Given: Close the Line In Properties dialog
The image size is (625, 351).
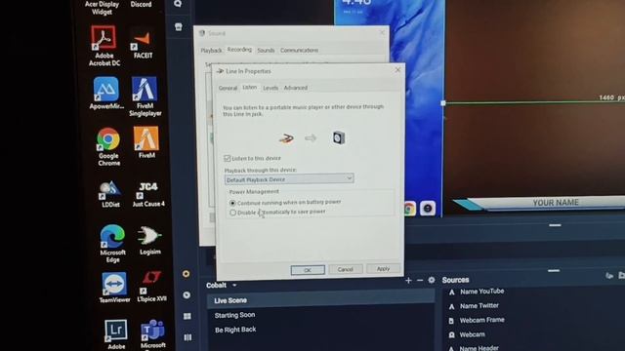Looking at the screenshot, I should 397,69.
